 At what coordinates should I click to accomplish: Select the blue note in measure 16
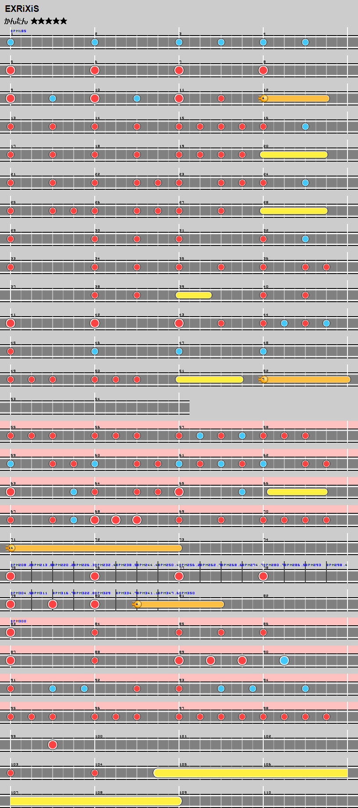pyautogui.click(x=305, y=126)
